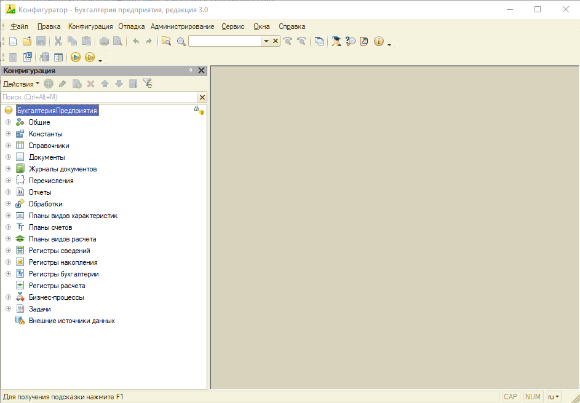Open the search history dropdown arrow

tap(266, 41)
